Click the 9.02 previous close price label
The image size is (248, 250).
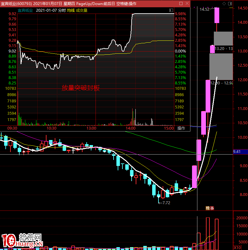pyautogui.click(x=12, y=51)
